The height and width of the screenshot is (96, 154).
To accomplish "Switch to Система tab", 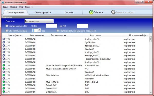I will pos(69,12).
